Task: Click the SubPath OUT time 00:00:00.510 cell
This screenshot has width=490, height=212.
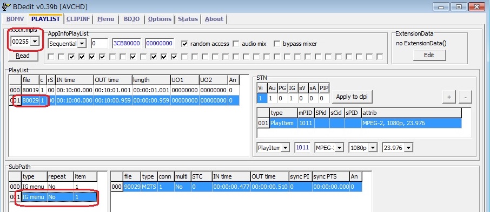Action: coord(270,187)
